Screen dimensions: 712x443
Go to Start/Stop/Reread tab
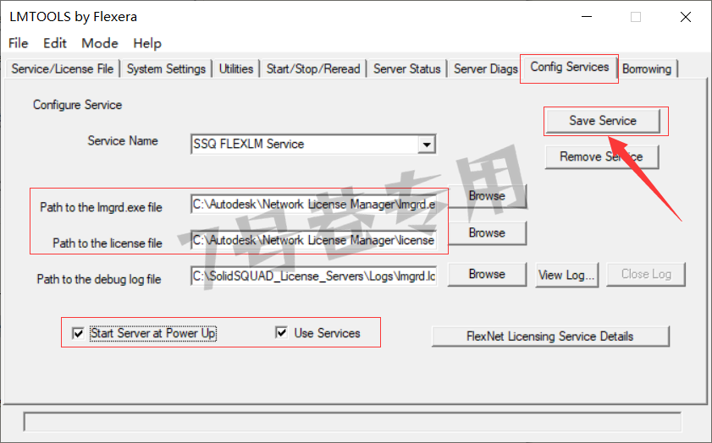[x=313, y=69]
